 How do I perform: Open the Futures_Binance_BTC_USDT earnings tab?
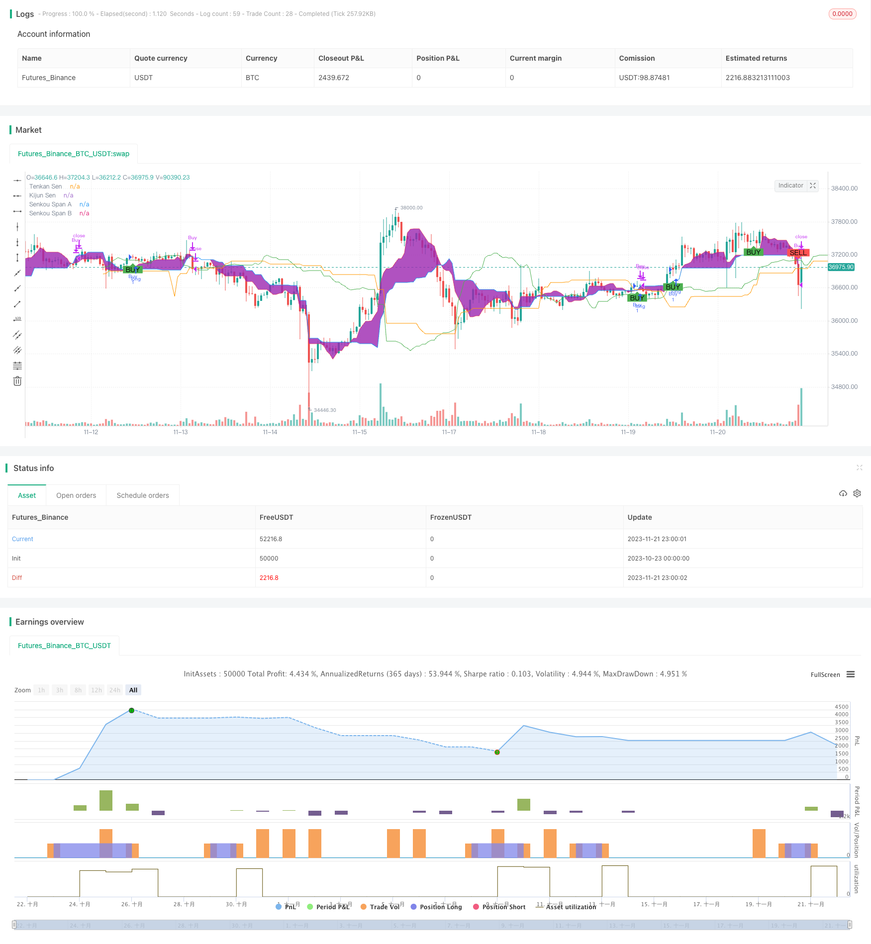[64, 646]
